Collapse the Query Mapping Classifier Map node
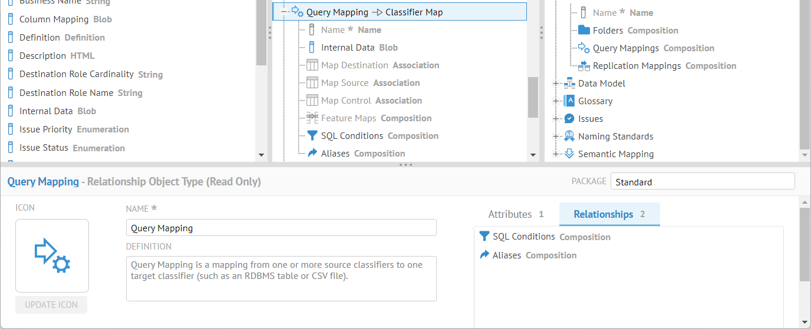This screenshot has width=811, height=329. coord(283,12)
